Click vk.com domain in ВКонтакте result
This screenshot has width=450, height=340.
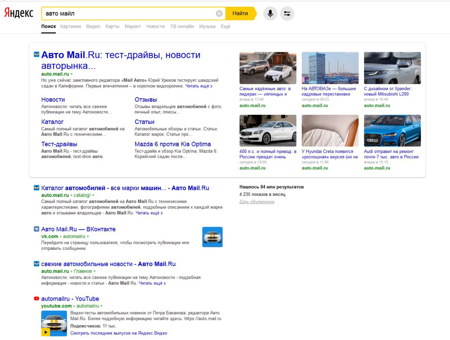[50, 236]
